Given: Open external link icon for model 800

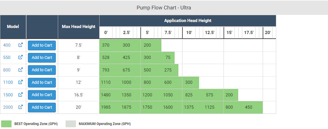Looking at the screenshot, I should [x=20, y=70].
